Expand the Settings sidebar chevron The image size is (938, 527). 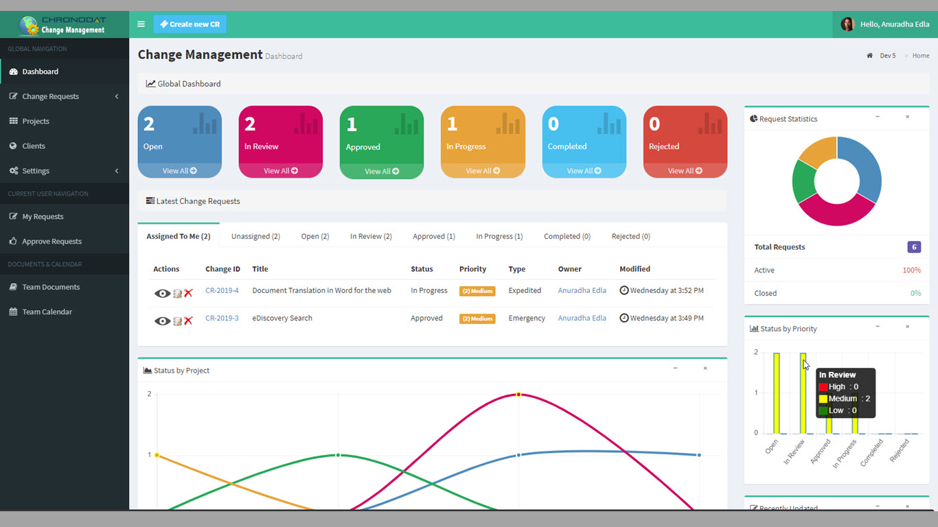pos(117,170)
